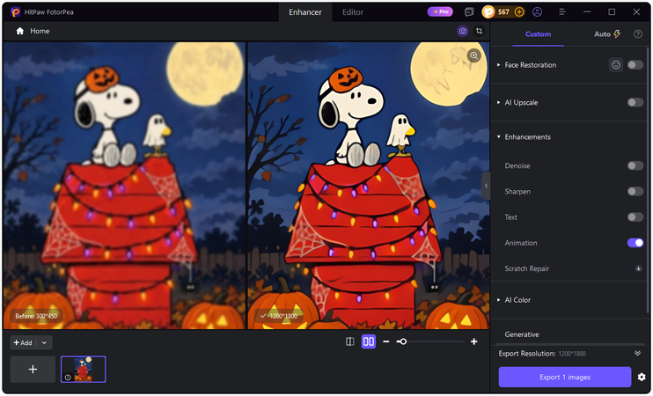Select the Snoopy image thumbnail
Viewport: 653px width, 396px height.
tap(84, 369)
